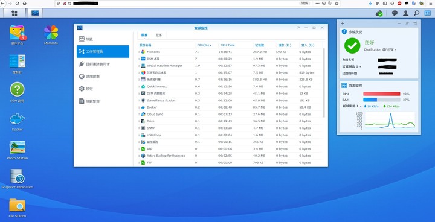Sort by the CPU Time column header
This screenshot has width=435, height=222.
click(x=235, y=45)
